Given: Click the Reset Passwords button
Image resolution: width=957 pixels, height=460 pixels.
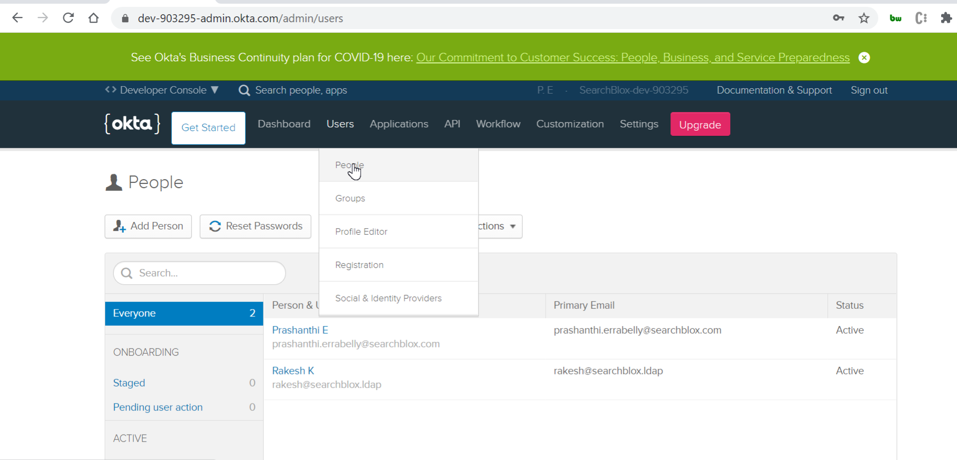Looking at the screenshot, I should [x=255, y=226].
